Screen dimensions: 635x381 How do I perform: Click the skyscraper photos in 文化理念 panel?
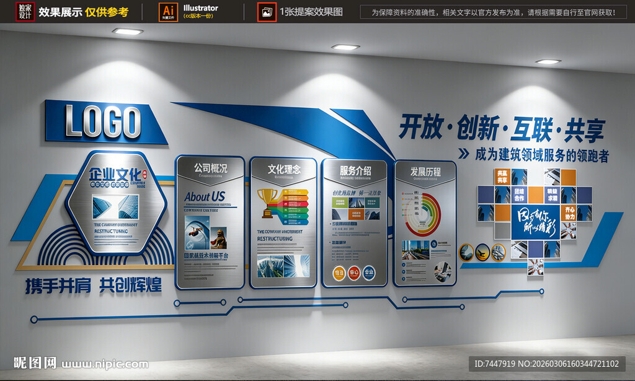283,266
